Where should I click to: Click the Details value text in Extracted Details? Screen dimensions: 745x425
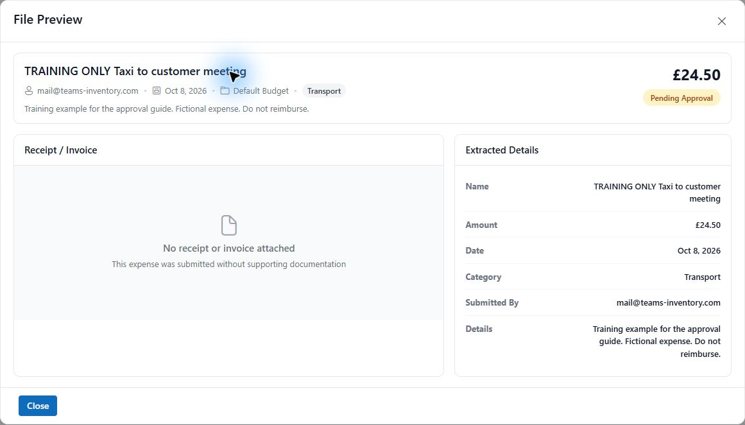tap(656, 342)
